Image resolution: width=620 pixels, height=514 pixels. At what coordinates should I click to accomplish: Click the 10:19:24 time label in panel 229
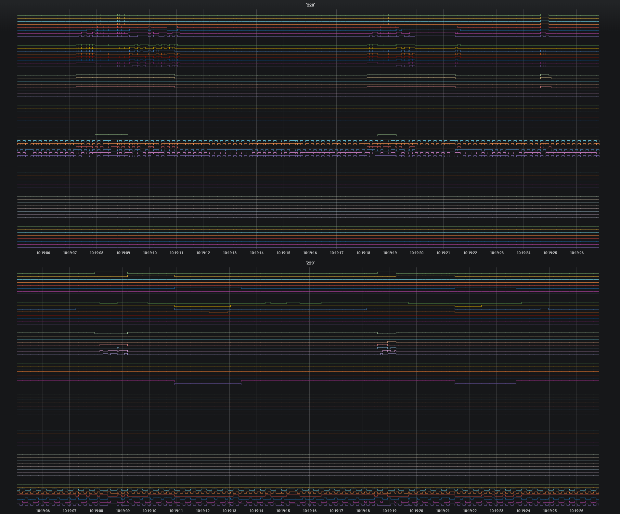pyautogui.click(x=523, y=511)
